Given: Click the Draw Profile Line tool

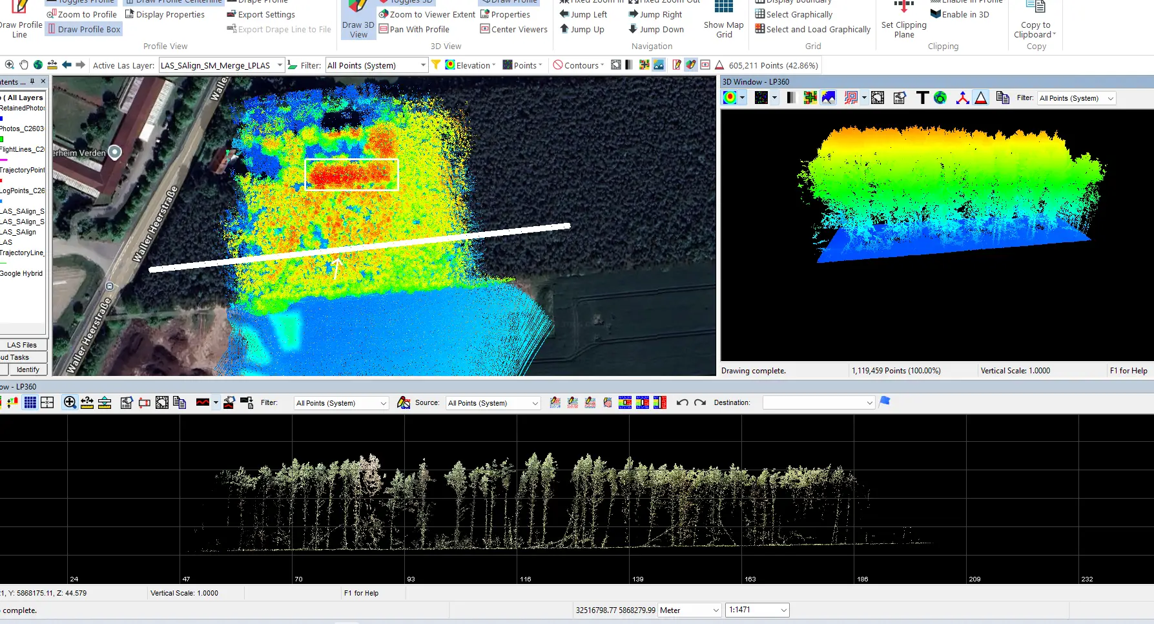Looking at the screenshot, I should pos(20,19).
